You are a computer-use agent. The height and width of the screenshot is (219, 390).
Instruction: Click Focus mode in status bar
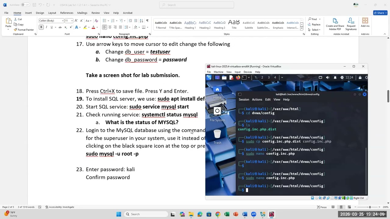pos(322,207)
